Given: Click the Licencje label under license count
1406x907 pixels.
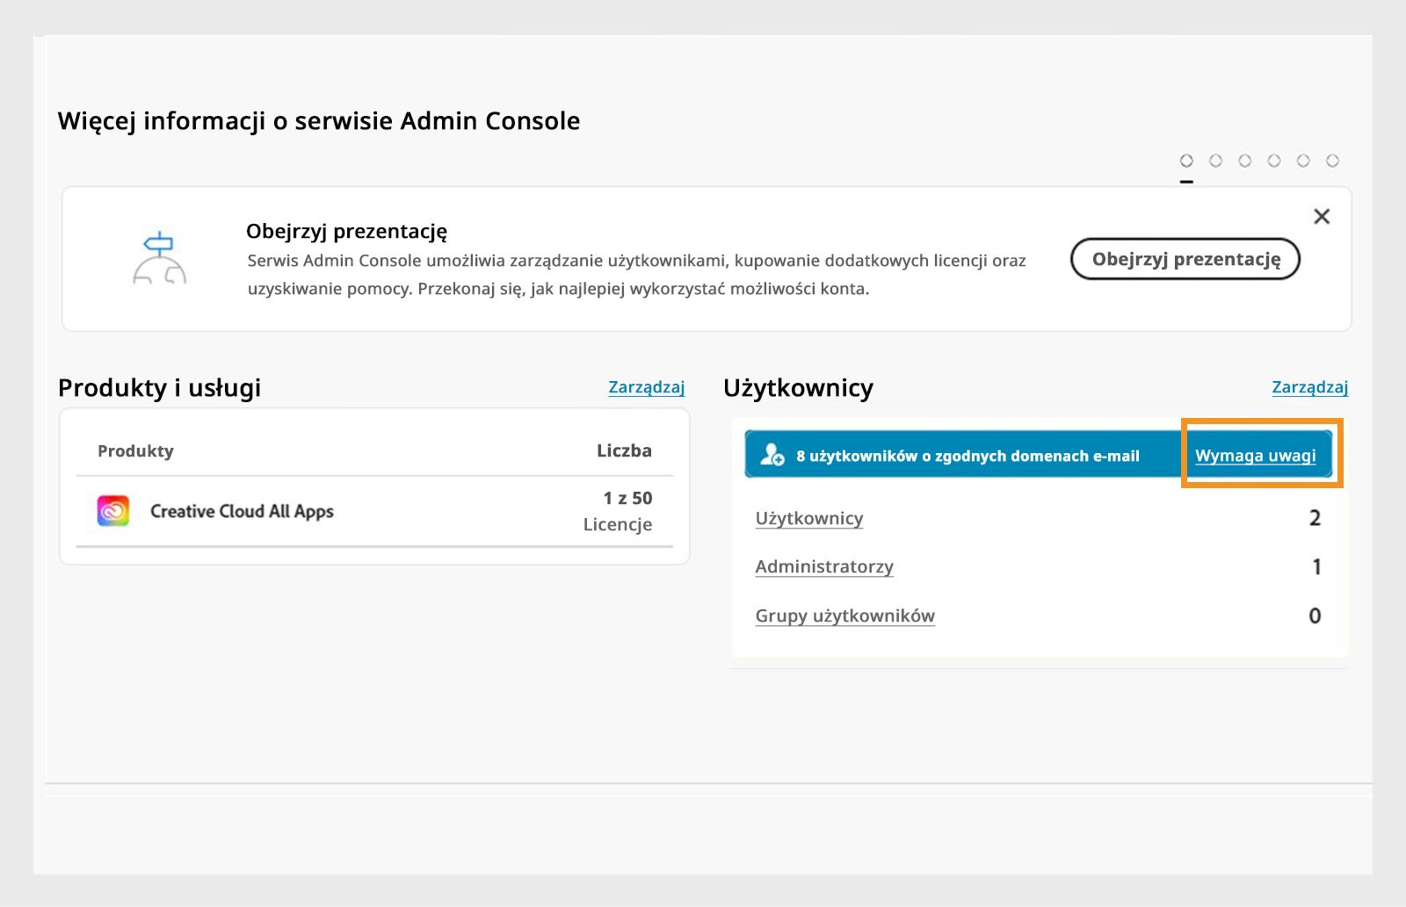Looking at the screenshot, I should point(618,524).
